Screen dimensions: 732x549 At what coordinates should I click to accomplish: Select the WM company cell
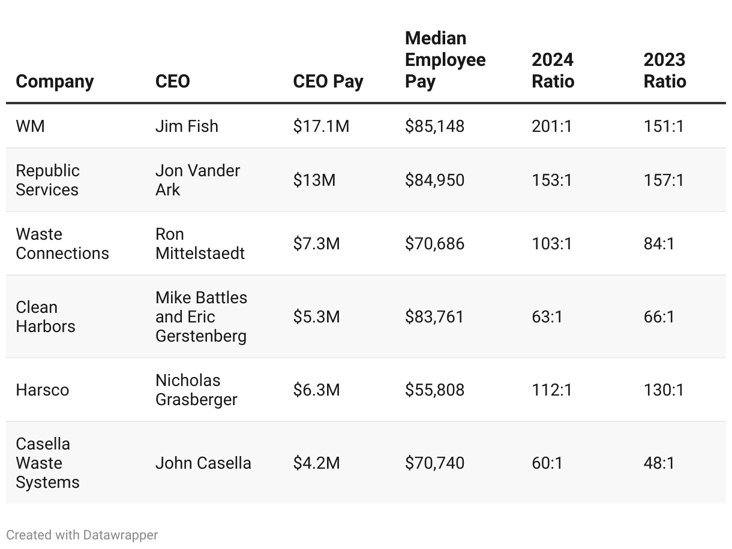coord(31,126)
